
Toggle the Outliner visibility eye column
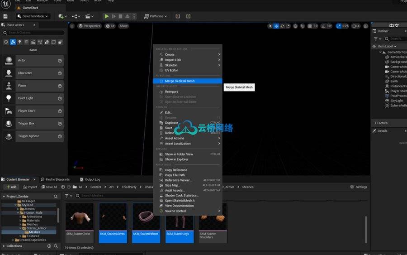pos(374,46)
